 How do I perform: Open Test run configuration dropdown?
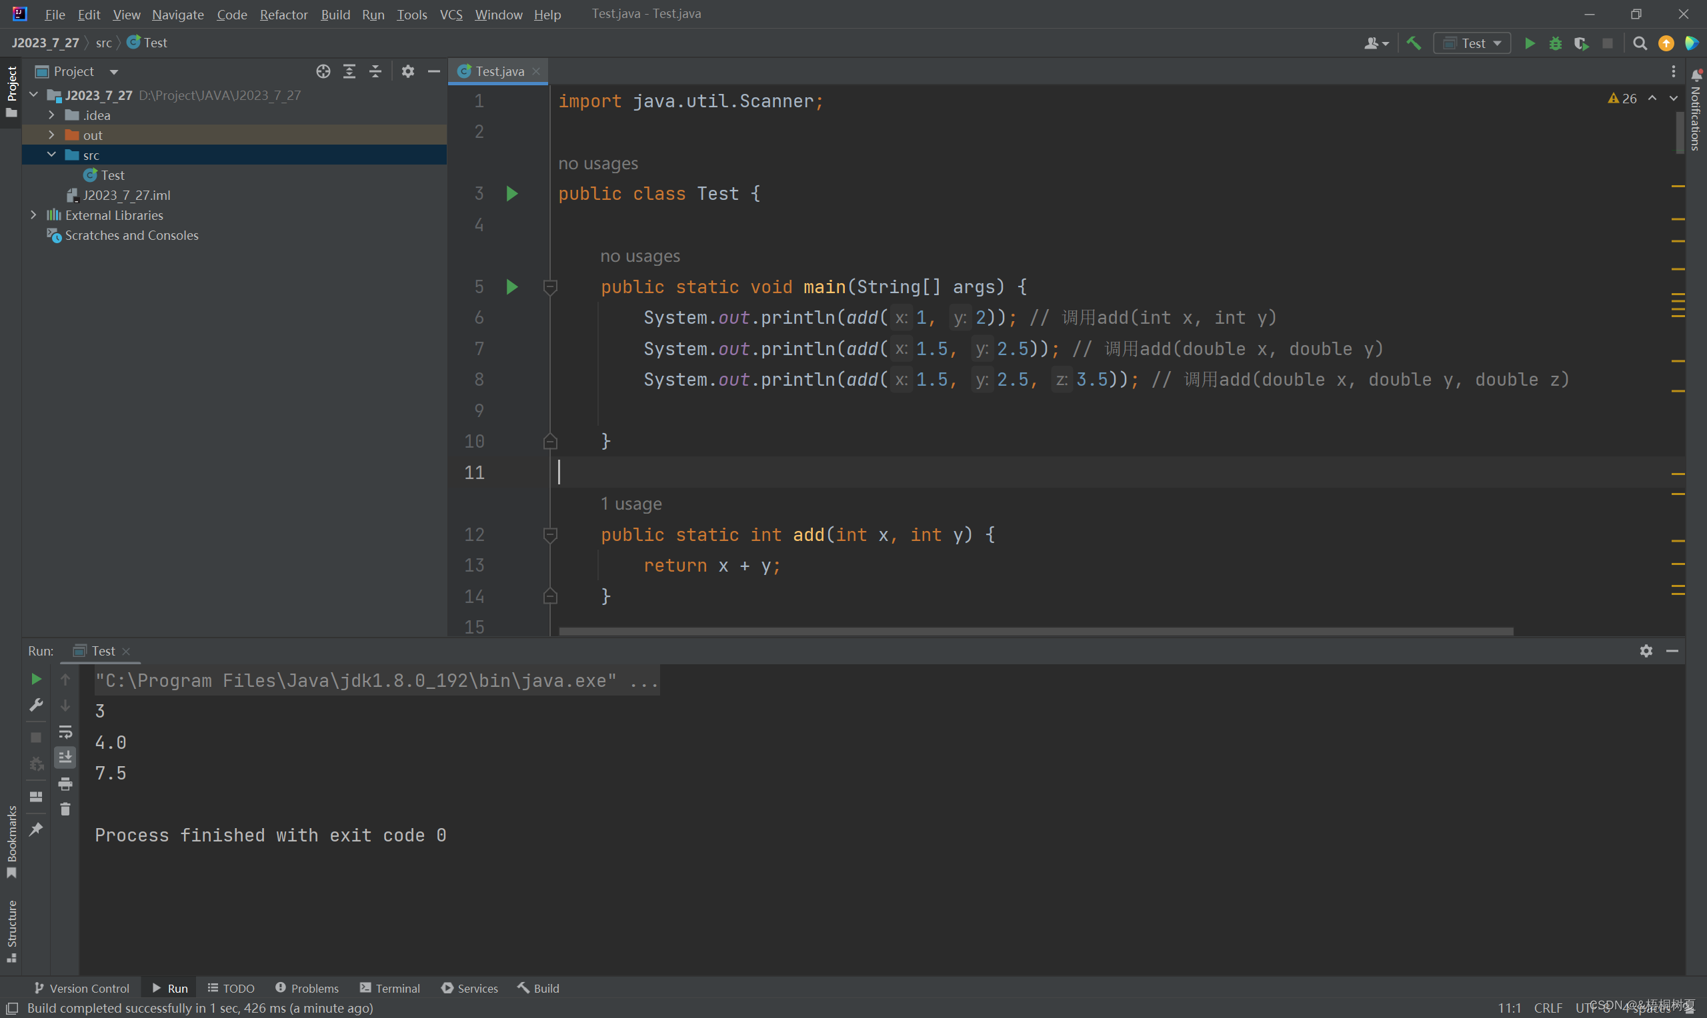click(x=1472, y=43)
